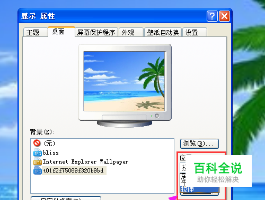
Task: Switch to the 设置 tab
Action: [x=195, y=32]
